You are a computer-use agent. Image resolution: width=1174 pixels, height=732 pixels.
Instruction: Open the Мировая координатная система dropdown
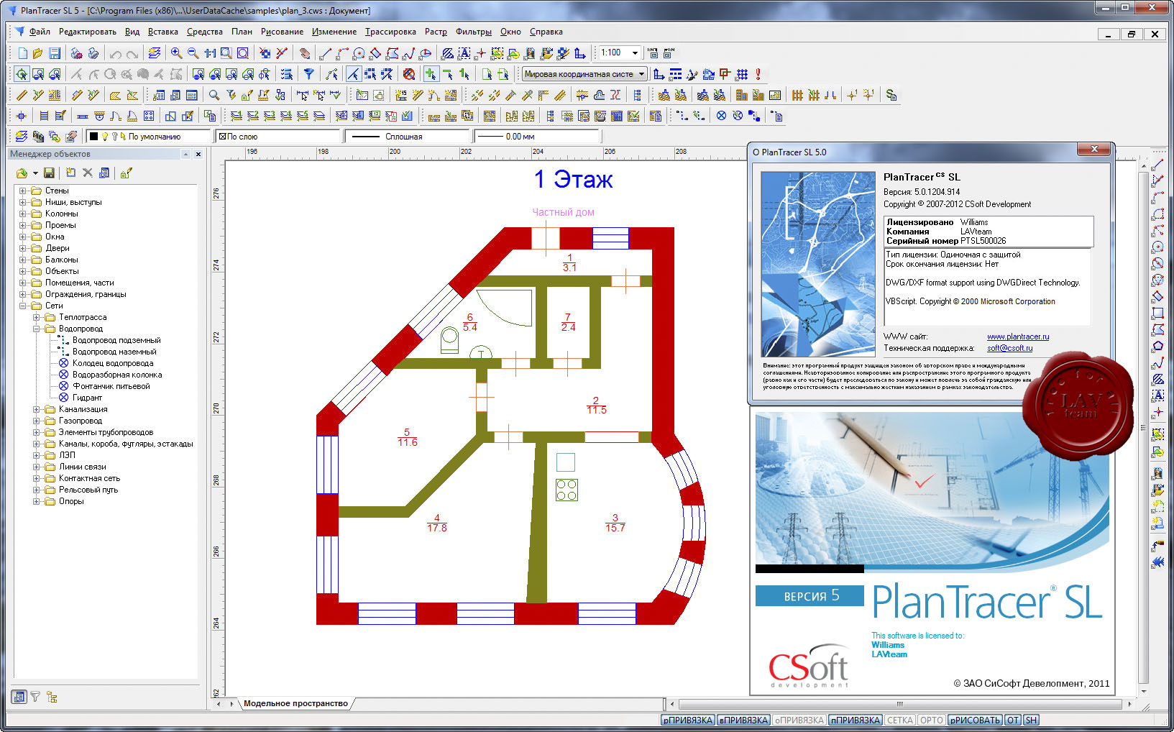coord(641,74)
